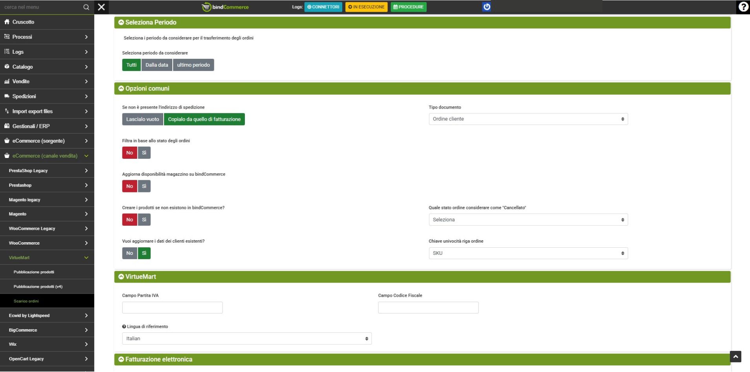Open help via question mark icon

743,7
